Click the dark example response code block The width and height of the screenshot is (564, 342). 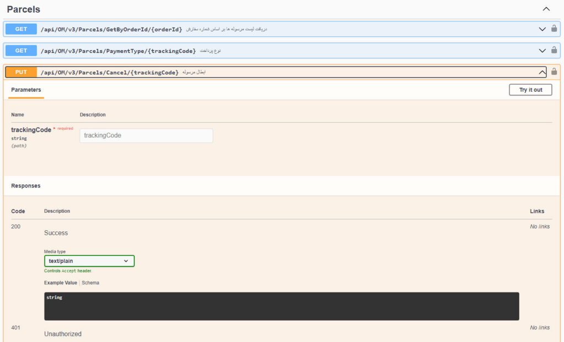pyautogui.click(x=281, y=306)
